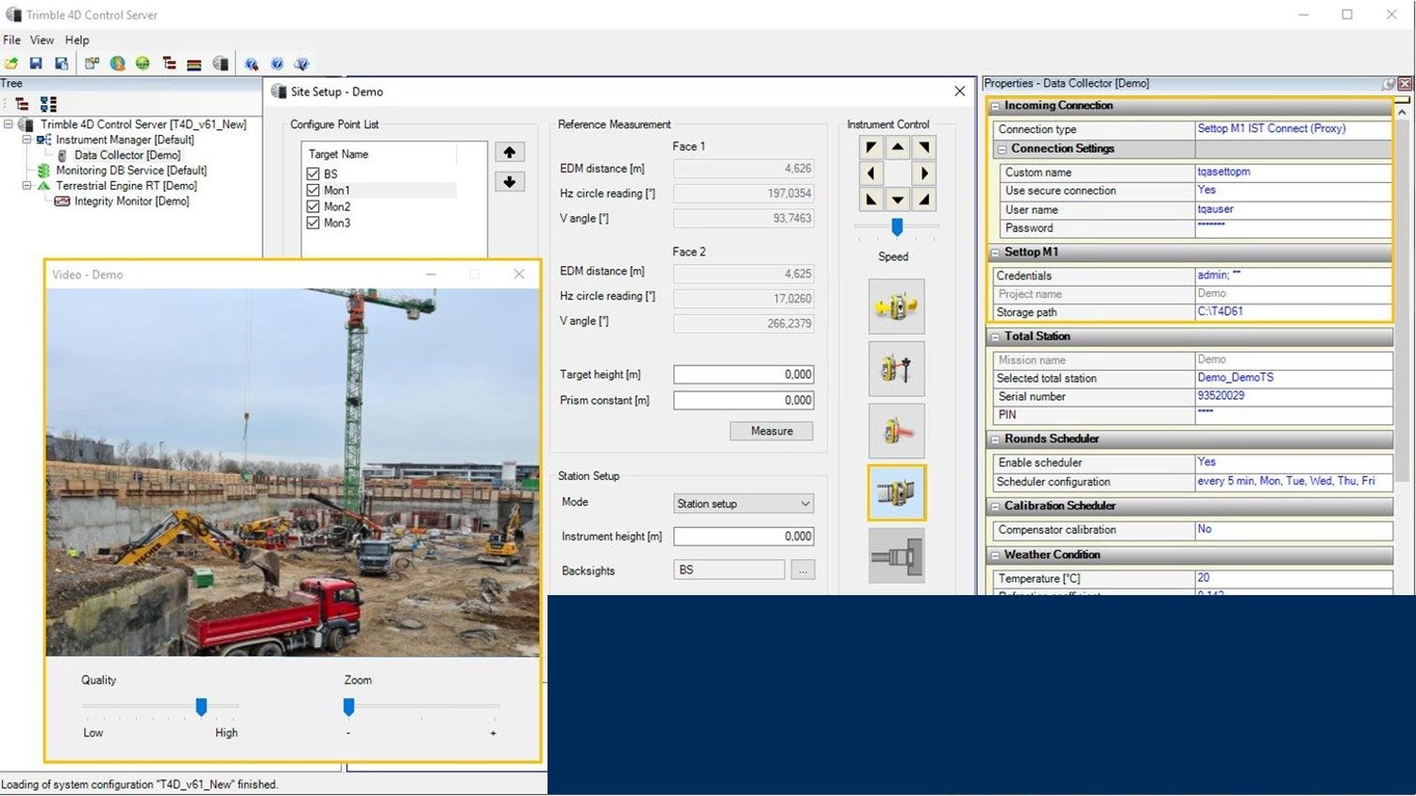
Task: Close the Site Setup - Demo dialog
Action: tap(959, 91)
